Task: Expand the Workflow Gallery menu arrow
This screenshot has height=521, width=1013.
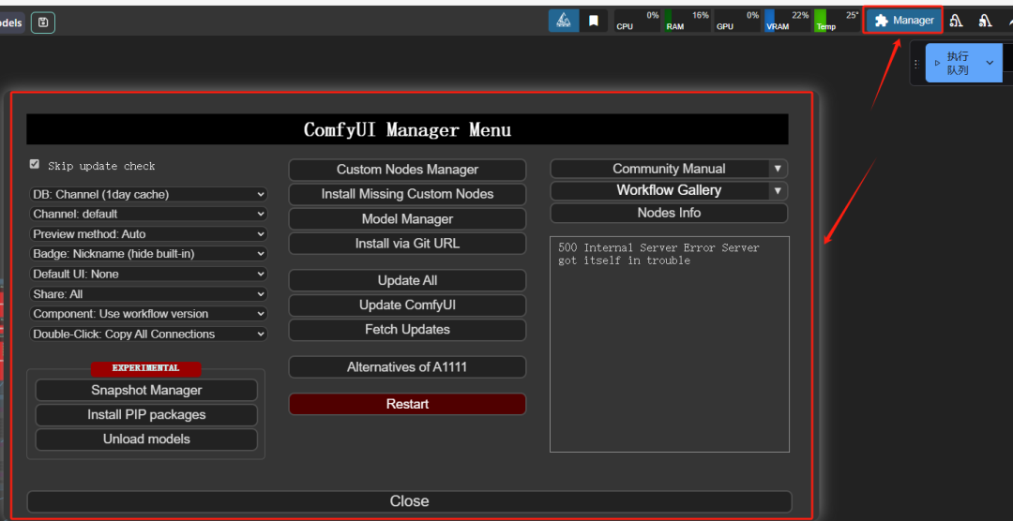Action: point(777,190)
